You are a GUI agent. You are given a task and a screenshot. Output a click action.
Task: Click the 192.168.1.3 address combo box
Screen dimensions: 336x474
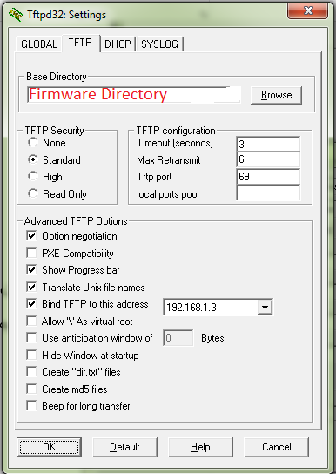(x=218, y=307)
